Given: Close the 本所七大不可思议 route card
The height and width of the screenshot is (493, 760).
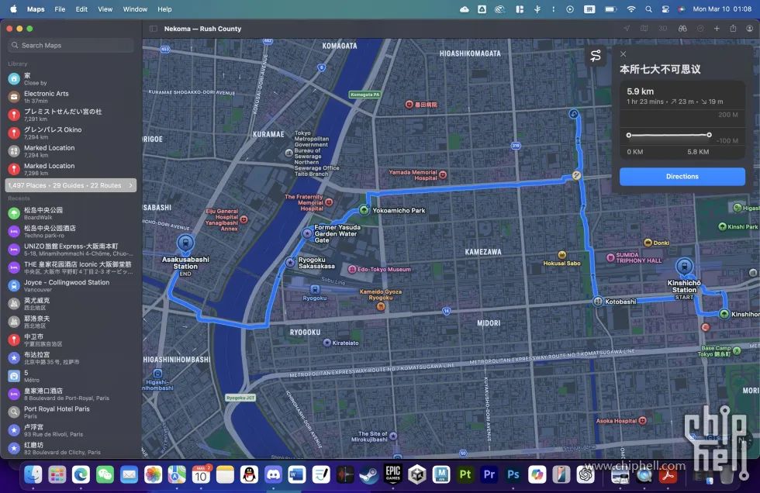Looking at the screenshot, I should [x=624, y=53].
